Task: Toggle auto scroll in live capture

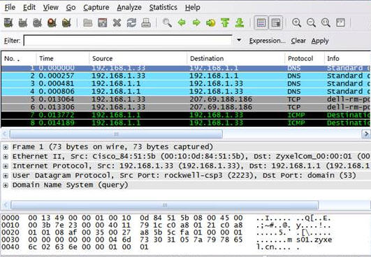Action: [x=276, y=23]
